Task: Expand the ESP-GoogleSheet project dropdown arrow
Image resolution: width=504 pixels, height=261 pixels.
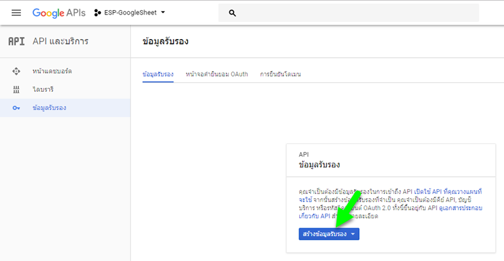Action: coord(164,13)
